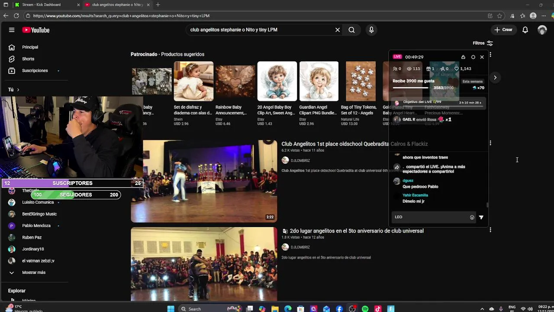This screenshot has width=554, height=312.
Task: Open the tab list dropdown
Action: [6, 5]
